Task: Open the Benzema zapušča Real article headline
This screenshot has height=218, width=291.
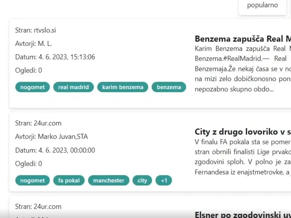Action: point(243,39)
